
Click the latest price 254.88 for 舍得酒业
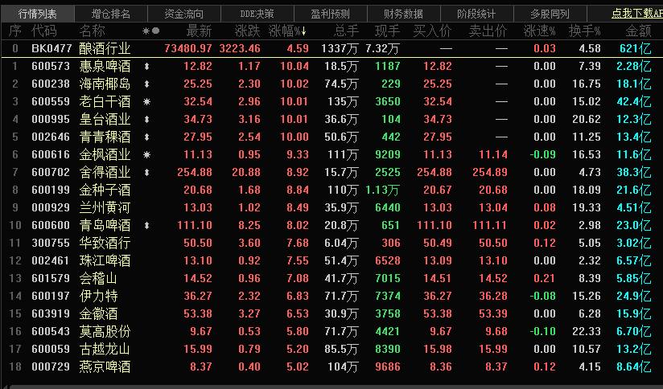click(x=195, y=172)
